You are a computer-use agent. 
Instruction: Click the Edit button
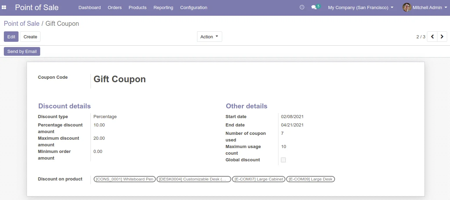pyautogui.click(x=11, y=37)
